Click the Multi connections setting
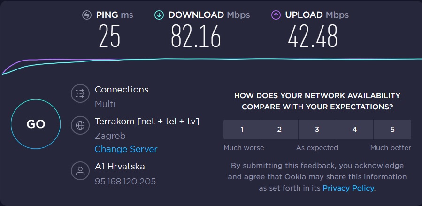The image size is (422, 206). click(105, 104)
